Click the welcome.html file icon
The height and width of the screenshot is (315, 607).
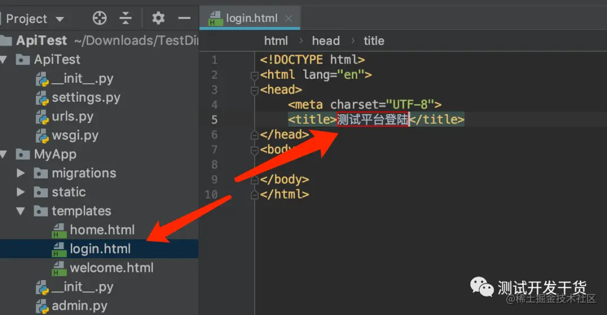59,268
